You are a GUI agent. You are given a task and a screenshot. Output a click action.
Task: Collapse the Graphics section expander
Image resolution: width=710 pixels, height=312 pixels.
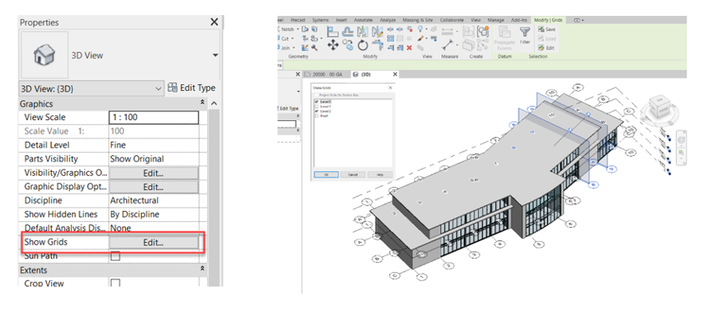203,103
